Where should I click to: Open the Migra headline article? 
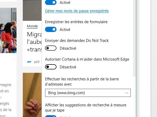pos(34,42)
